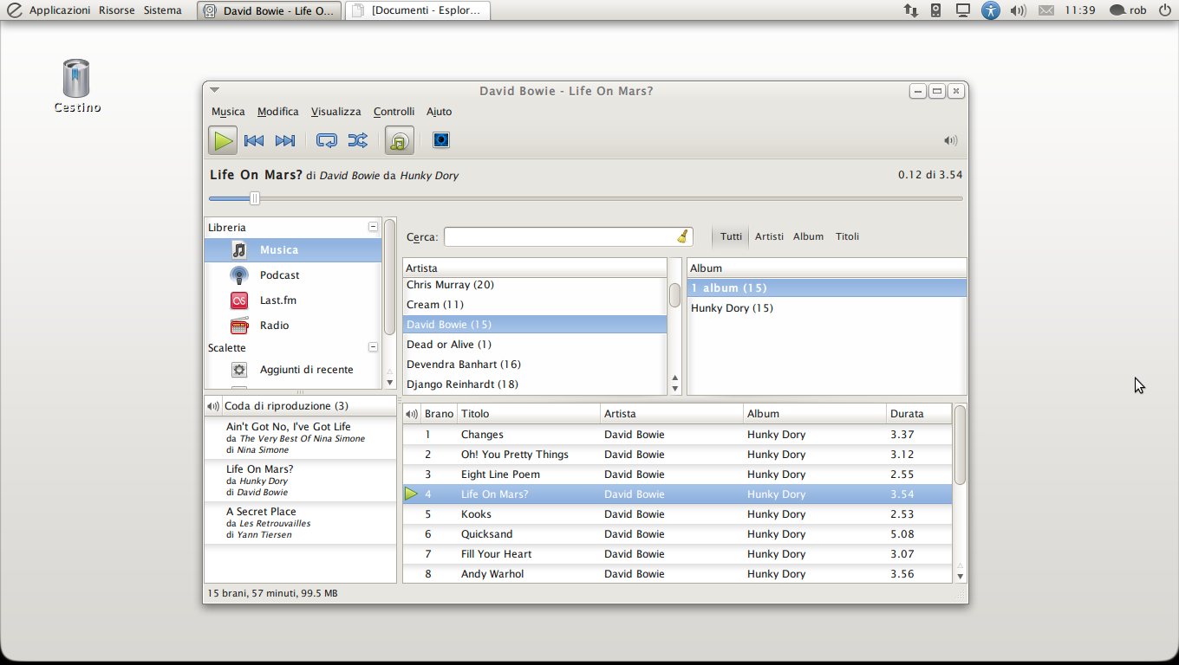The width and height of the screenshot is (1179, 665).
Task: Select queue item 'A Secret Place'
Action: click(x=300, y=523)
